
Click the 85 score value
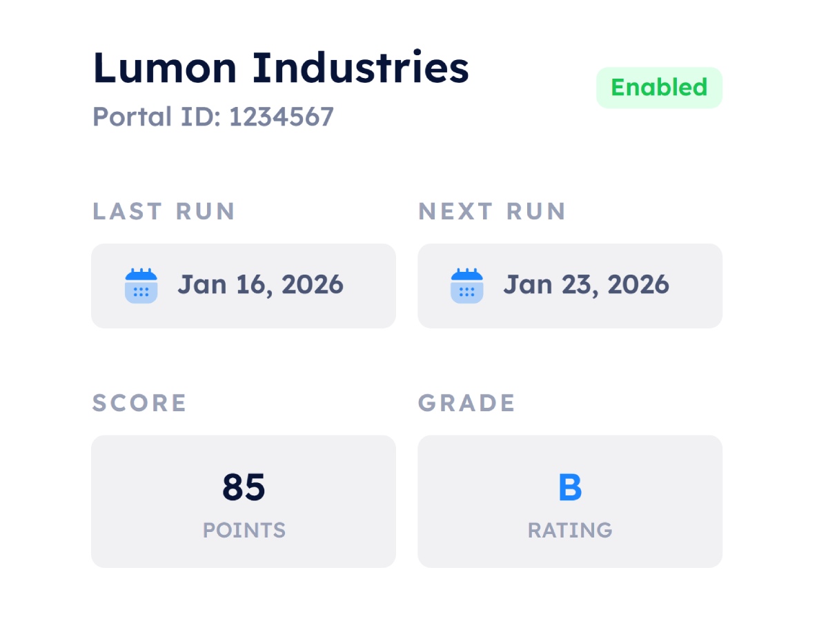(244, 487)
